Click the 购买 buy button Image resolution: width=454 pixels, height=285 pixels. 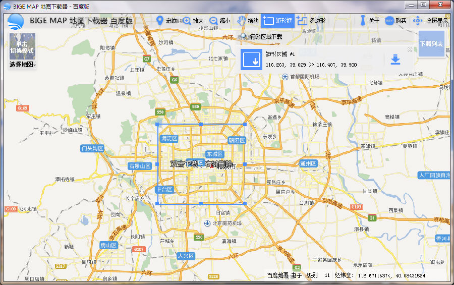[x=395, y=21]
